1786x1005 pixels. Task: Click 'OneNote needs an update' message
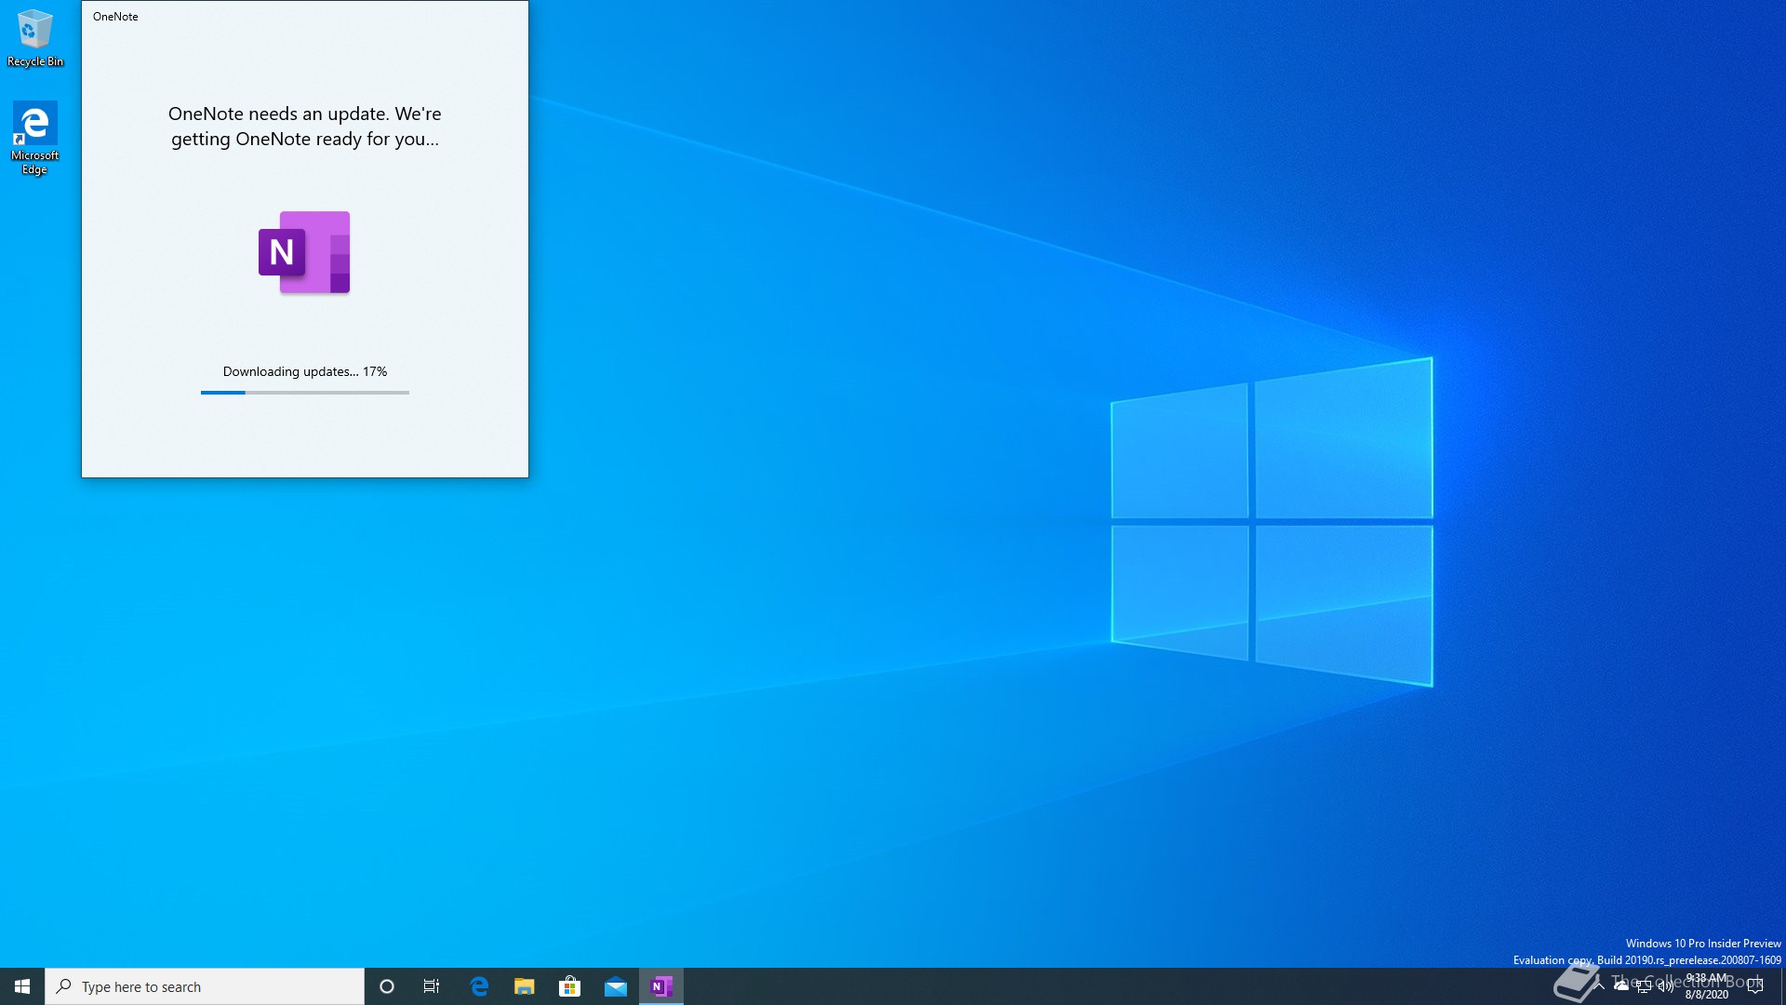click(x=305, y=127)
